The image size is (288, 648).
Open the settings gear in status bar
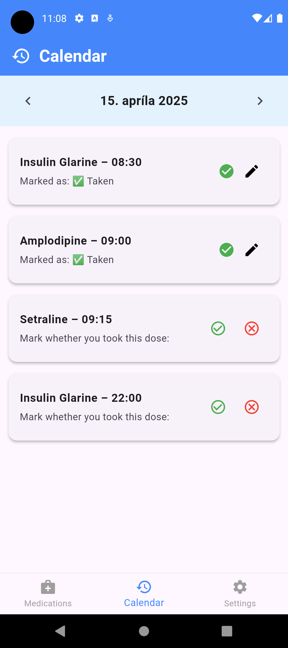[79, 18]
